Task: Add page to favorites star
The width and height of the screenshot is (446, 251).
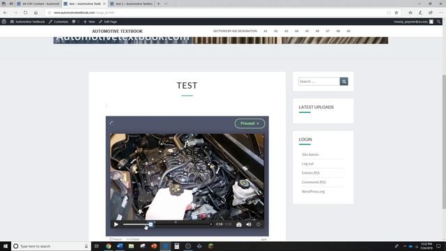Action: [x=397, y=13]
